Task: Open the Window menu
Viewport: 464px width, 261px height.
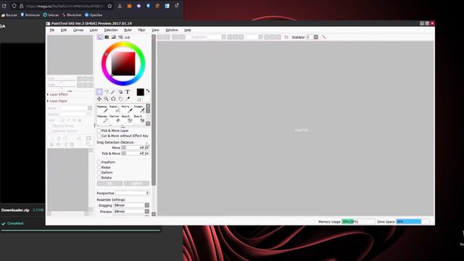Action: (x=172, y=30)
